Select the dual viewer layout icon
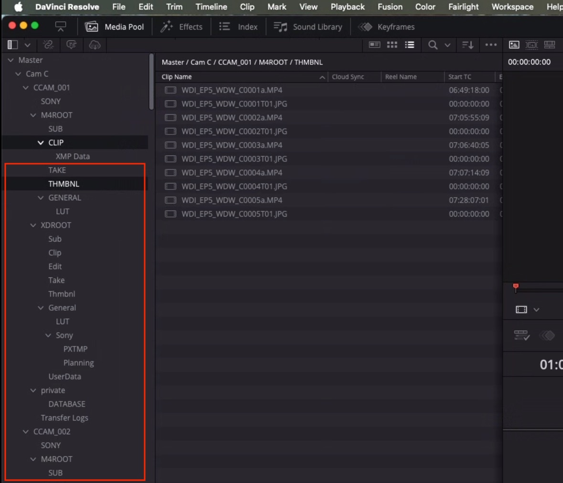The image size is (563, 483). tap(549, 45)
